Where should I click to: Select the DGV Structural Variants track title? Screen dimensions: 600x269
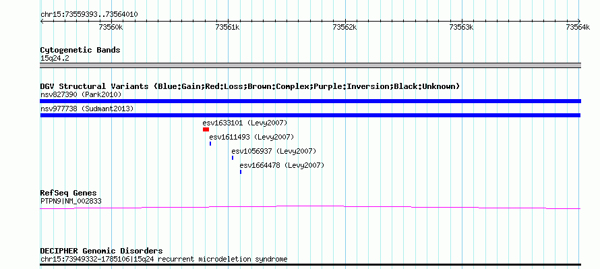(x=250, y=86)
